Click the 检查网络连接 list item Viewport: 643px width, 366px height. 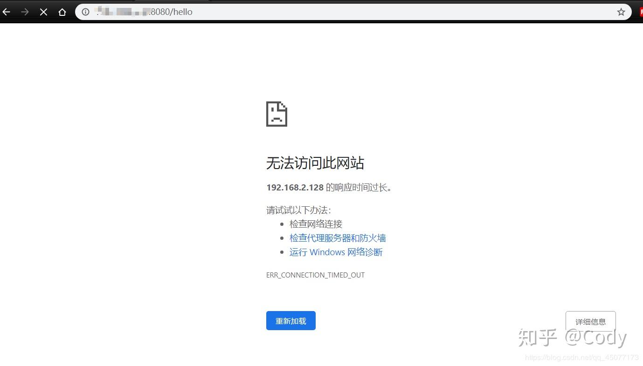[316, 224]
